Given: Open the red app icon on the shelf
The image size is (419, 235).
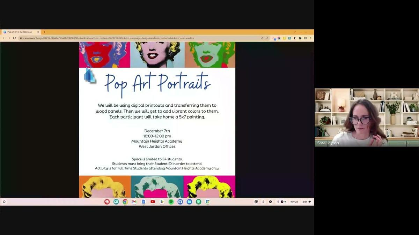Looking at the screenshot, I should [x=107, y=202].
